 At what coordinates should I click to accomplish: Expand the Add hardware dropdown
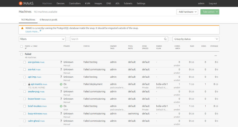tap(187, 12)
